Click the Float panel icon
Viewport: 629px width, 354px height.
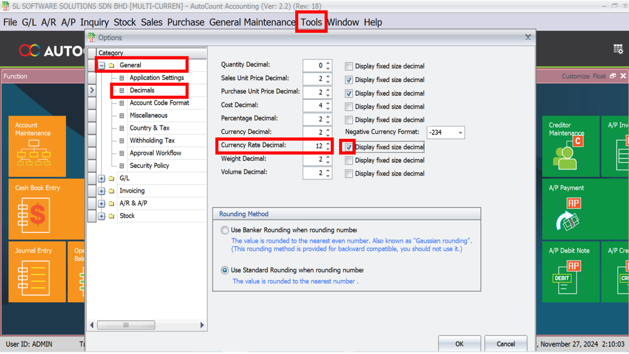613,76
